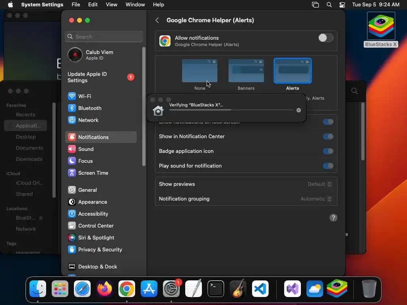Open Trash in the Dock

click(x=369, y=289)
